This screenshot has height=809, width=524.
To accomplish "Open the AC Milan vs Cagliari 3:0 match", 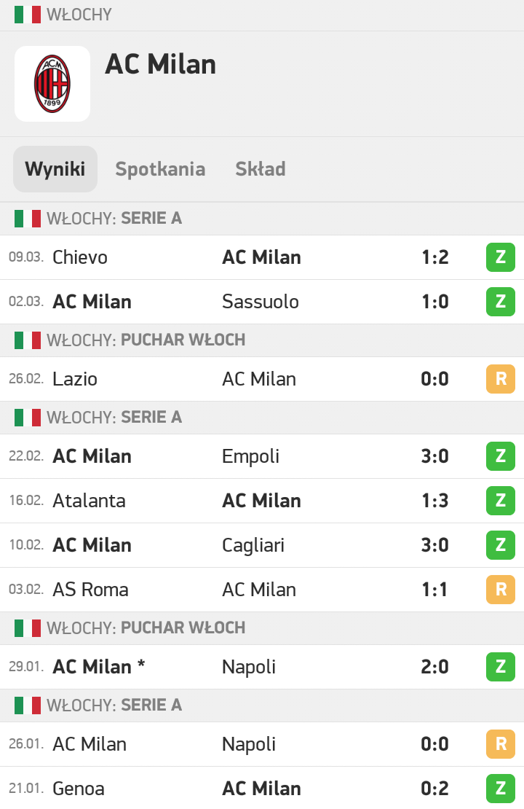I will 262,545.
